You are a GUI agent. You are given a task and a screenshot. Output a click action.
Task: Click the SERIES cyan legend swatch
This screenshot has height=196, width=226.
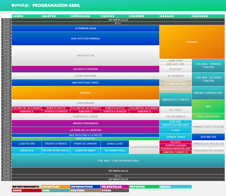(x=175, y=187)
